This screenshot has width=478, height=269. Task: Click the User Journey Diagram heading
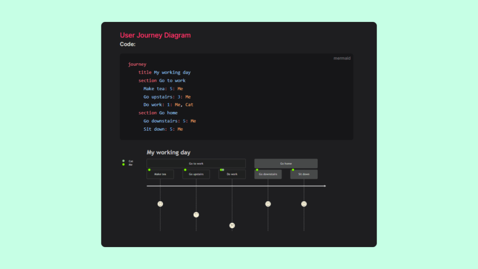pyautogui.click(x=155, y=35)
